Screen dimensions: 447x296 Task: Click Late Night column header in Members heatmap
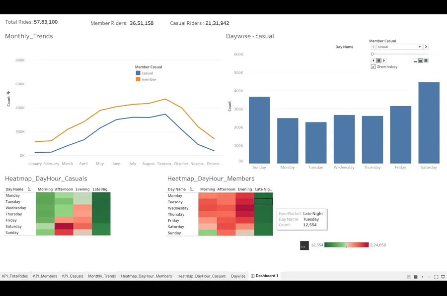[x=263, y=189]
